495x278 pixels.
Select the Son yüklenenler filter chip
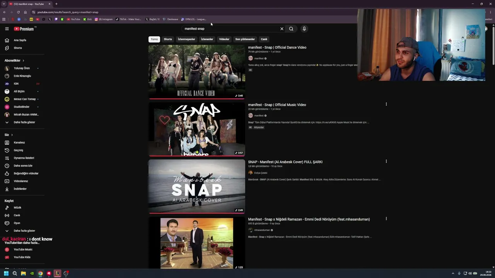coord(245,39)
